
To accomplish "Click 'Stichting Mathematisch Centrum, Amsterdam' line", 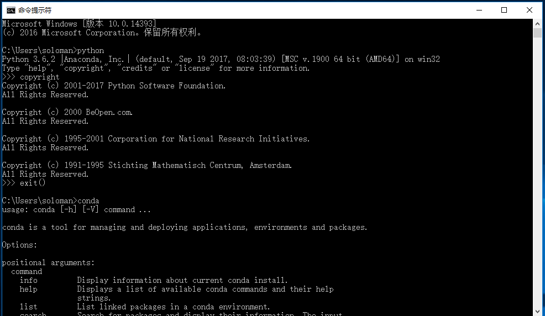I will pos(147,165).
